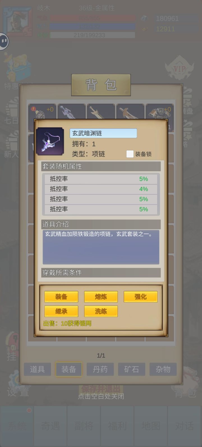The height and width of the screenshot is (447, 202).
Task: Select the 杂物 miscellaneous tab
Action: [x=163, y=369]
